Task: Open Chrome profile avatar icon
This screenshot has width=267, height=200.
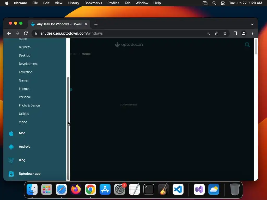Action: 244,34
